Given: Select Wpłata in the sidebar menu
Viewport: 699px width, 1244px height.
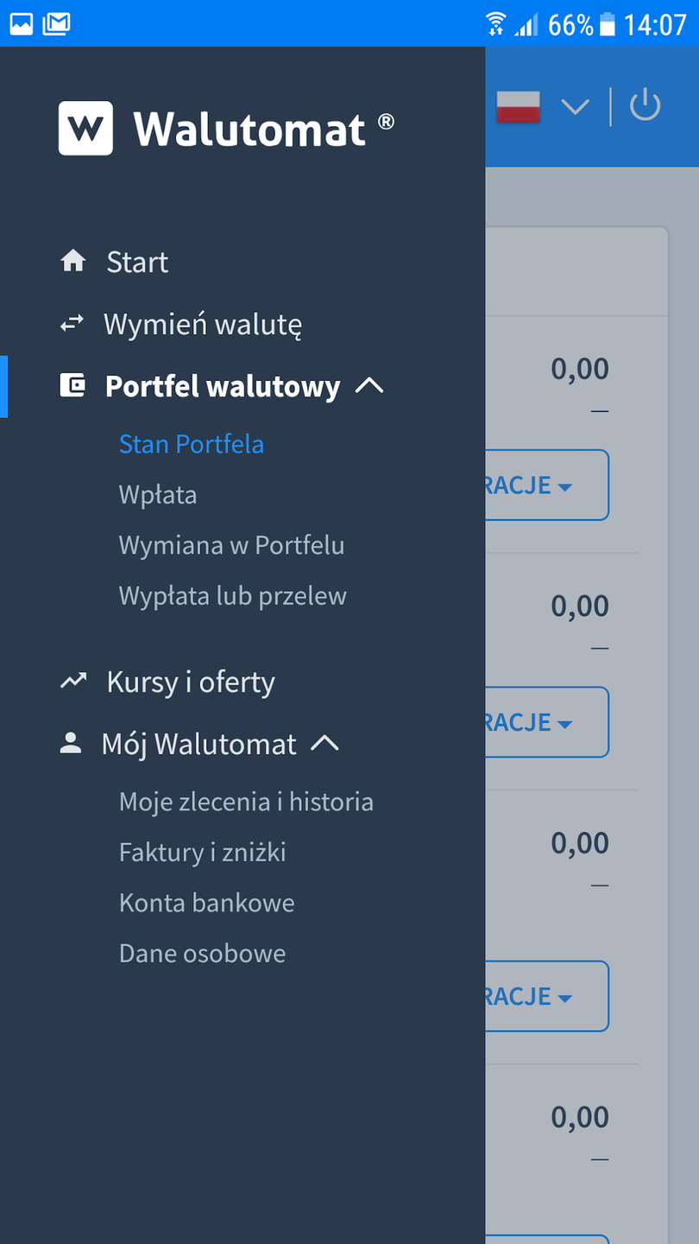Looking at the screenshot, I should [158, 495].
